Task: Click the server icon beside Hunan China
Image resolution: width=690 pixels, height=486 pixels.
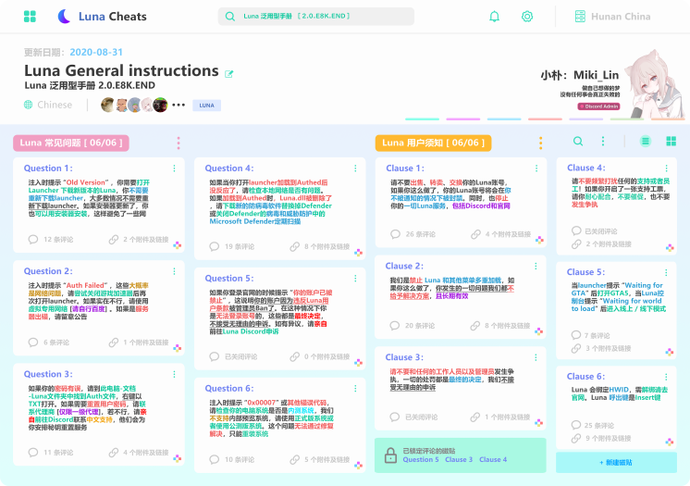Action: [x=580, y=17]
